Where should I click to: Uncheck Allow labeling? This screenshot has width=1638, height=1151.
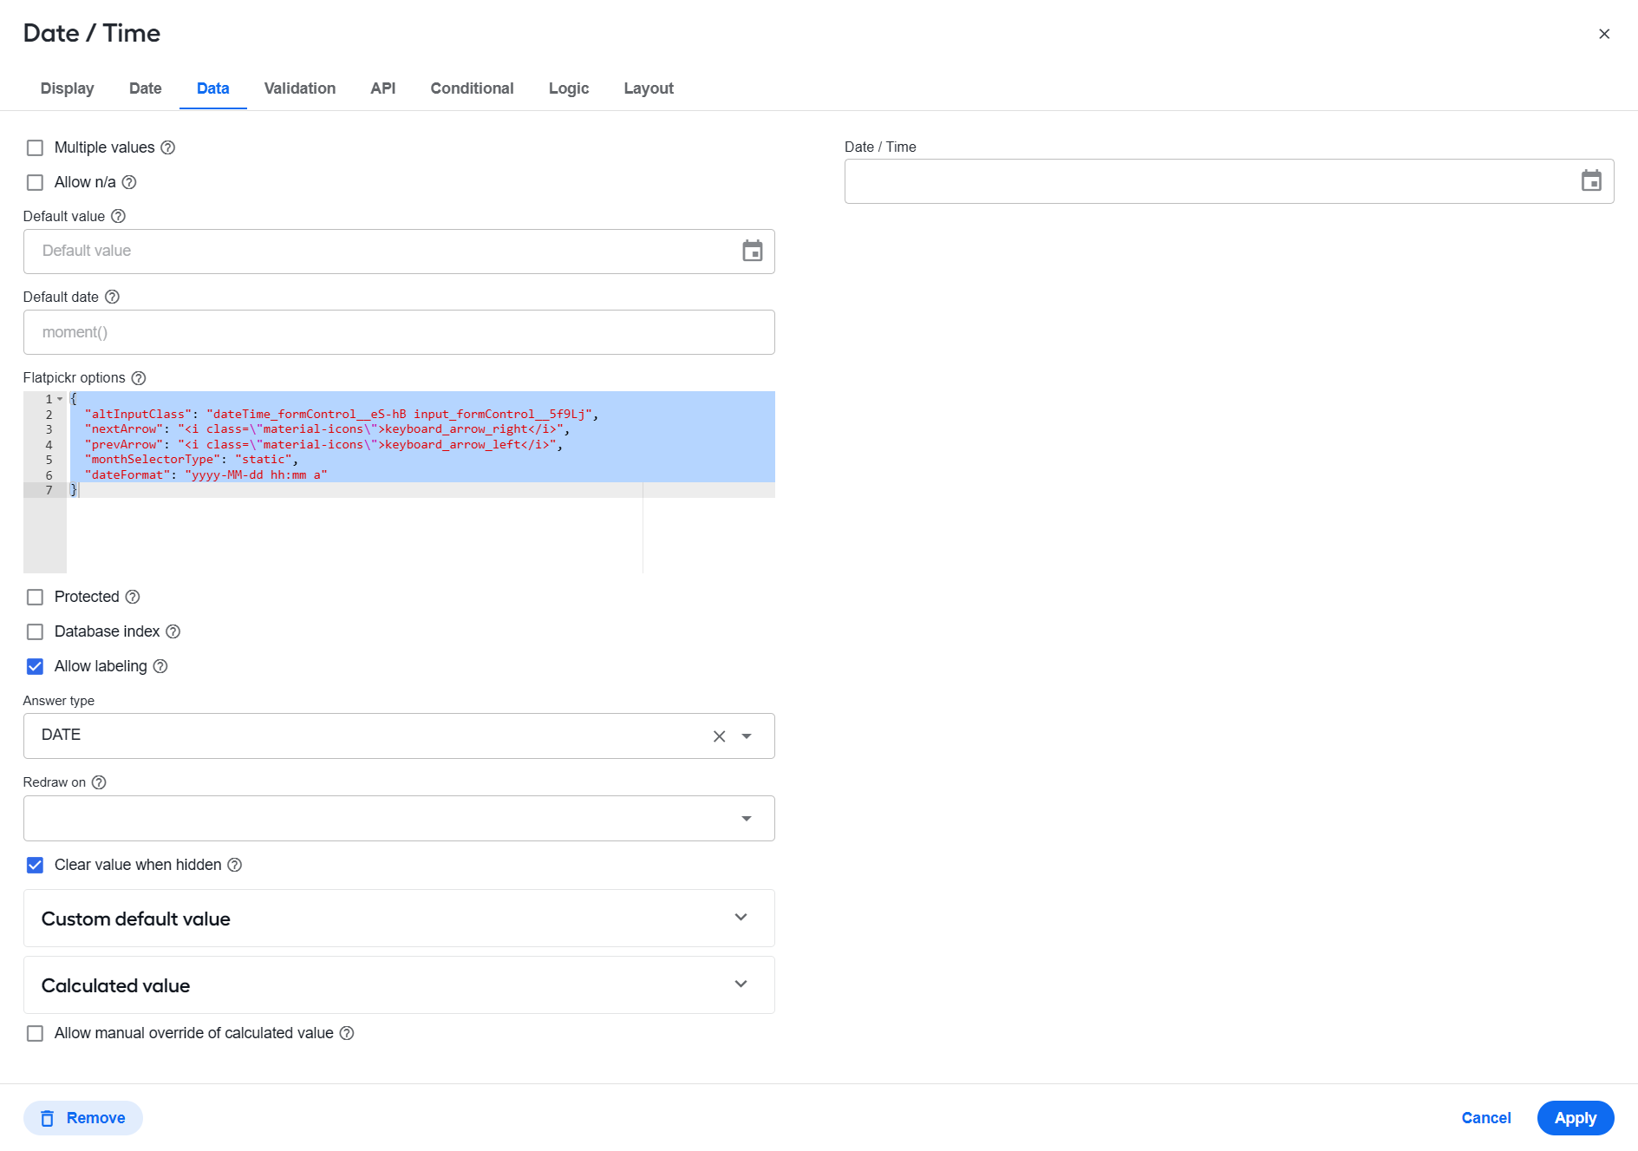pyautogui.click(x=35, y=666)
